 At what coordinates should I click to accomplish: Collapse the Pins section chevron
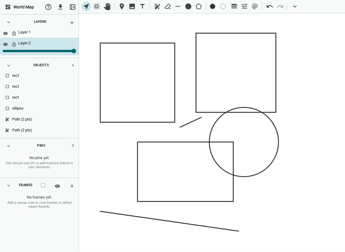pyautogui.click(x=9, y=146)
